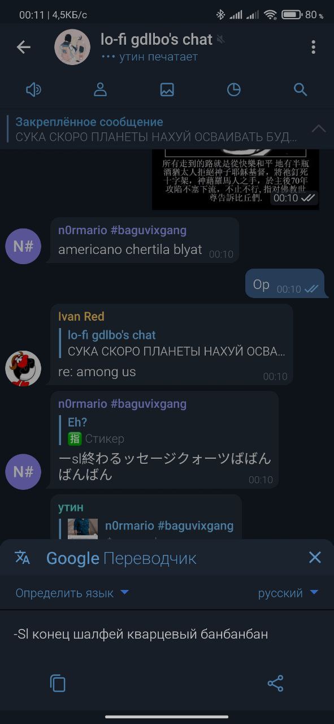Open voice chat speaker icon
The image size is (334, 724).
[x=34, y=89]
